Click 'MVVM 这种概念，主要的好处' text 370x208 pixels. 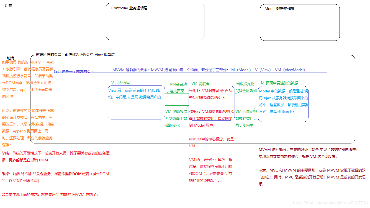click(308, 153)
